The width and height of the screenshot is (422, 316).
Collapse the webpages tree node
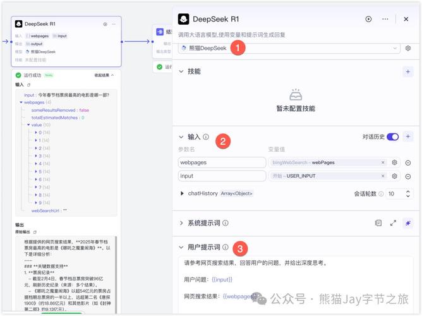pyautogui.click(x=21, y=102)
